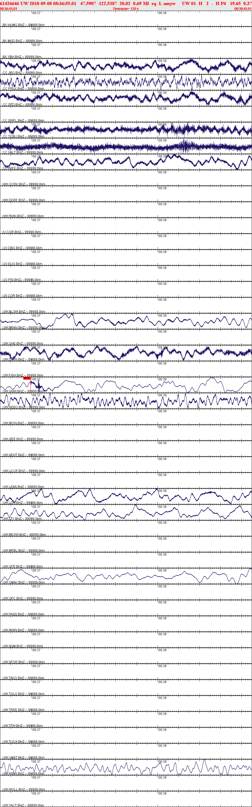
Task: Click the 0.69 Ml magnitude text
Action: (x=141, y=3)
